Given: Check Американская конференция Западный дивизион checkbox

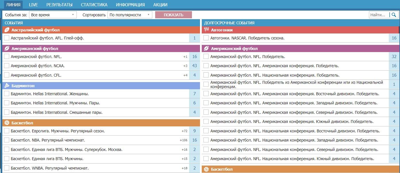Looking at the screenshot, I should 206,103.
